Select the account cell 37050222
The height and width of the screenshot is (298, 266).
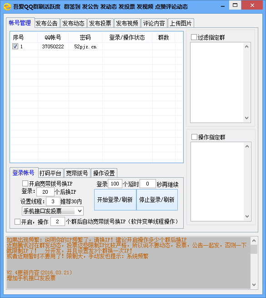click(x=53, y=46)
